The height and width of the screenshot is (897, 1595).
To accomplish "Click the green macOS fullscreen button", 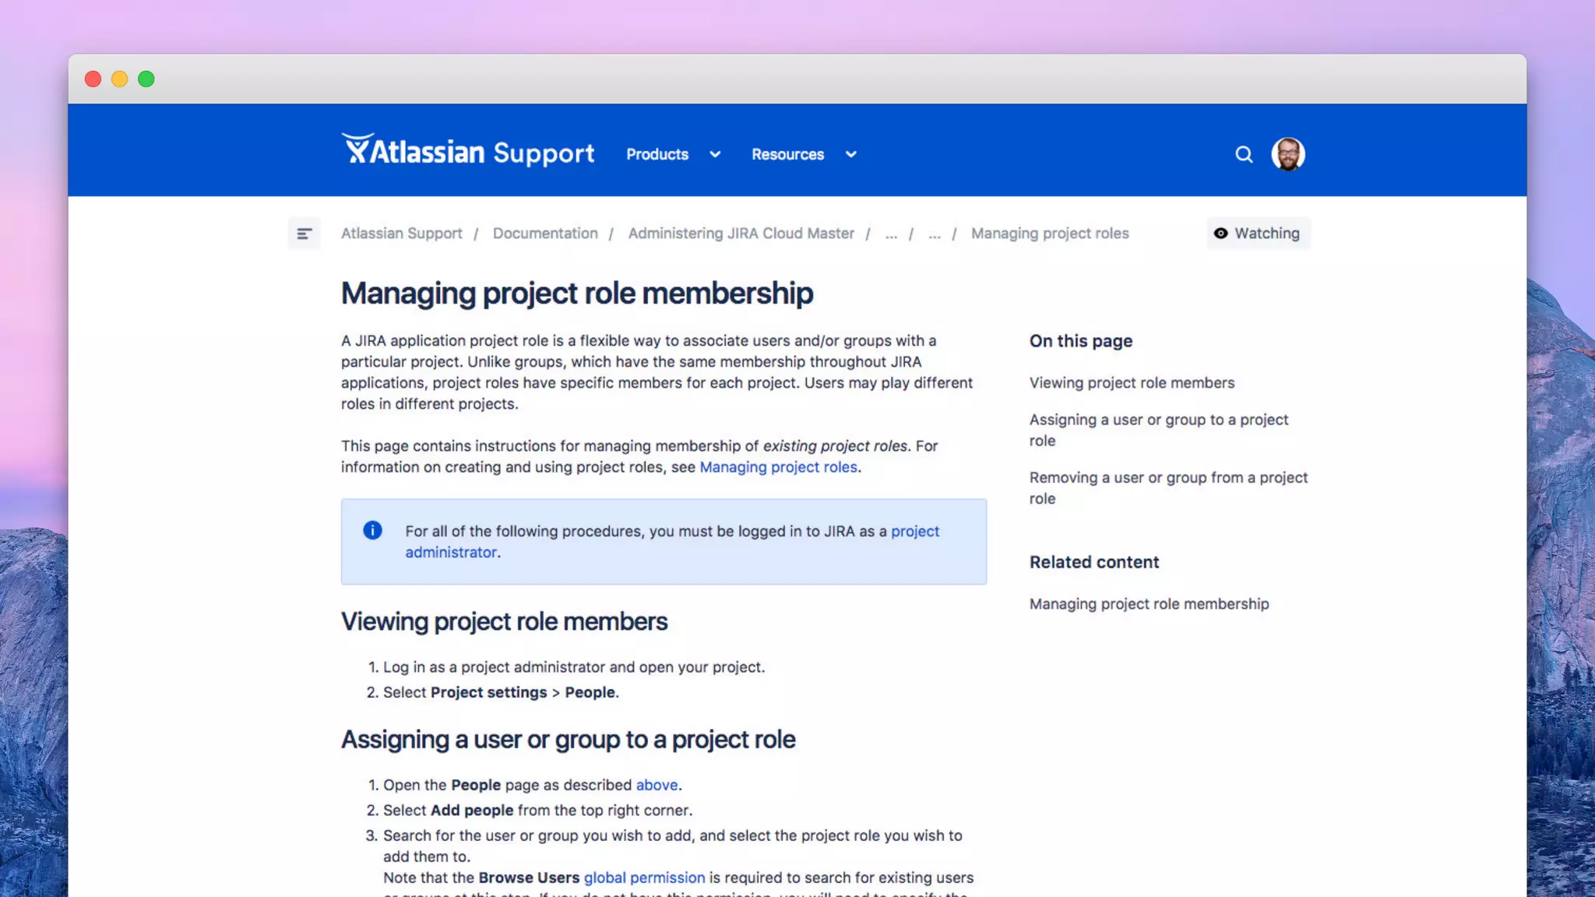I will coord(146,79).
